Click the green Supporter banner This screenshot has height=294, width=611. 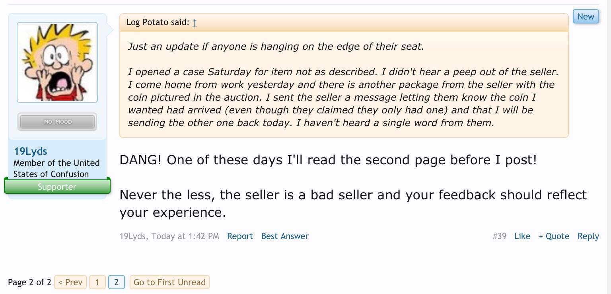57,187
